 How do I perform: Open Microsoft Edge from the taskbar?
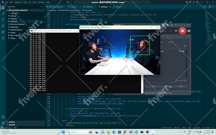coord(114,132)
